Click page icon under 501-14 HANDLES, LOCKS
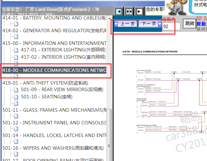Viewport: 207px width, 161px height. click(16, 141)
